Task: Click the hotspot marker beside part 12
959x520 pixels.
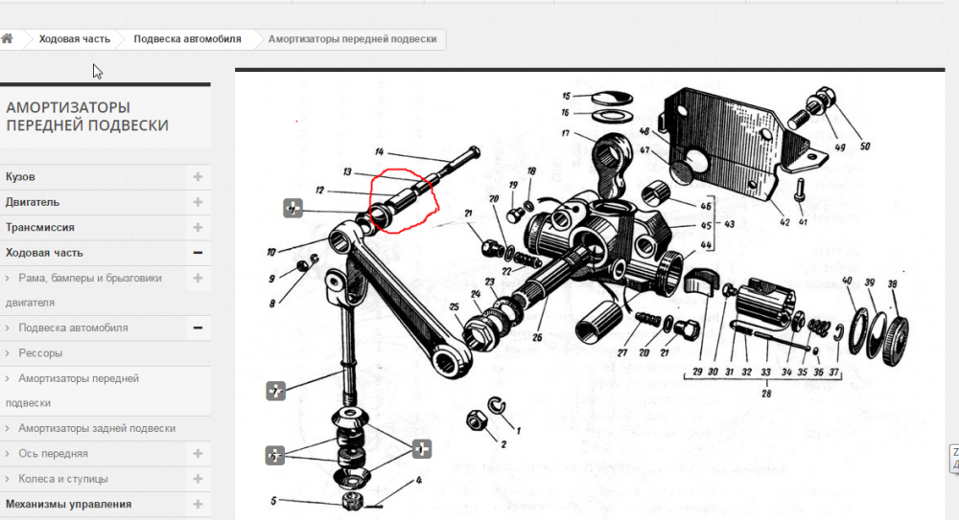Action: point(293,208)
